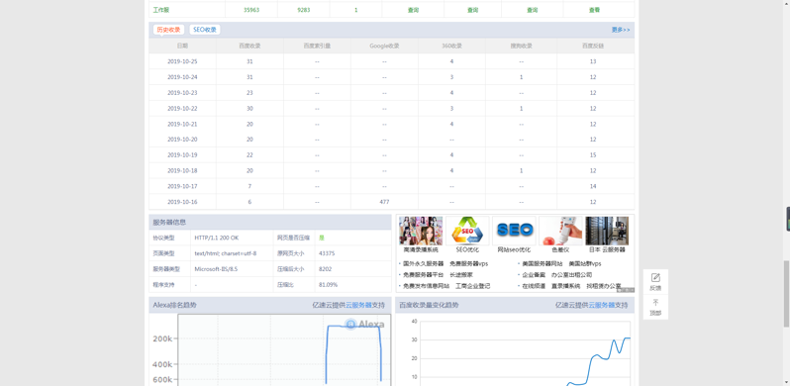Open the 美国站群vps ad link
Image resolution: width=790 pixels, height=386 pixels.
585,263
